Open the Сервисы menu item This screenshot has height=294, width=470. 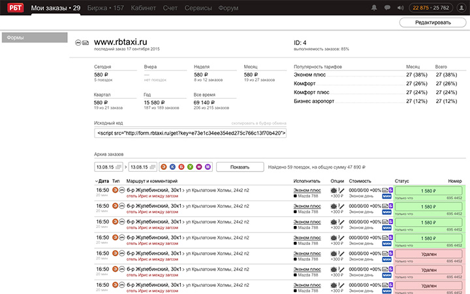click(198, 8)
